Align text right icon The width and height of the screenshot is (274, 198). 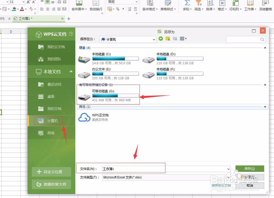(x=53, y=9)
